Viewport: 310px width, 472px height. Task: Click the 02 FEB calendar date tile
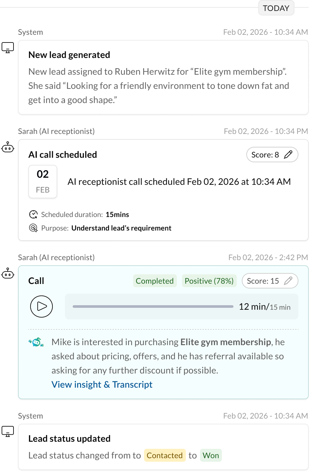(43, 182)
